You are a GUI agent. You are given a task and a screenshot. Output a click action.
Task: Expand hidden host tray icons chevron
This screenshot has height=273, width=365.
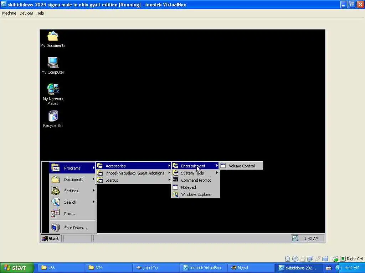[x=338, y=268]
